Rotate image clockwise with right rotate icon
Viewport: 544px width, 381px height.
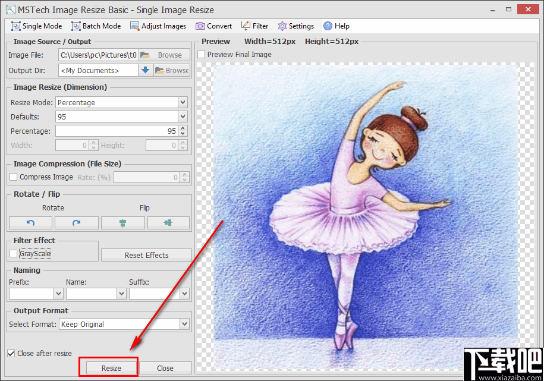(x=76, y=223)
